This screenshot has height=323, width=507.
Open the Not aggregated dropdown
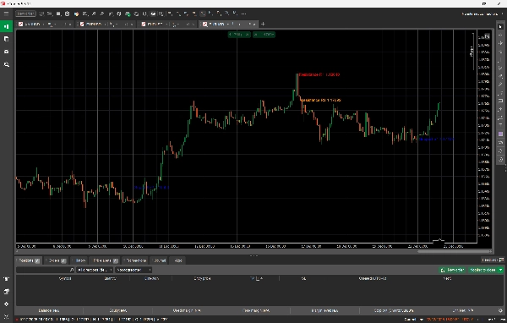(x=134, y=270)
